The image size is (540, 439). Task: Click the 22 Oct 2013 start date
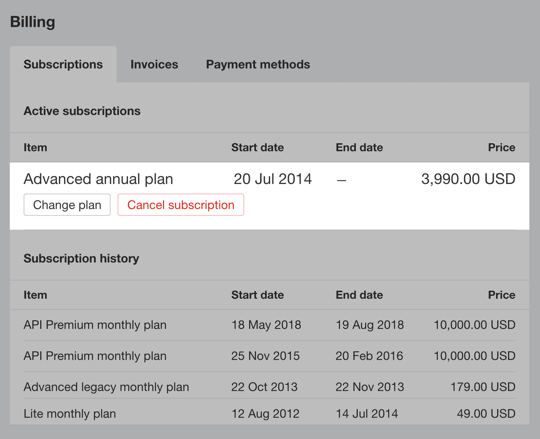[264, 387]
